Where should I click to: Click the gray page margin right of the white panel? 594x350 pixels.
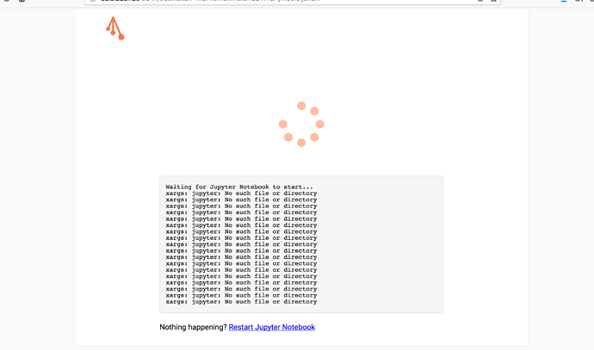tap(560, 172)
